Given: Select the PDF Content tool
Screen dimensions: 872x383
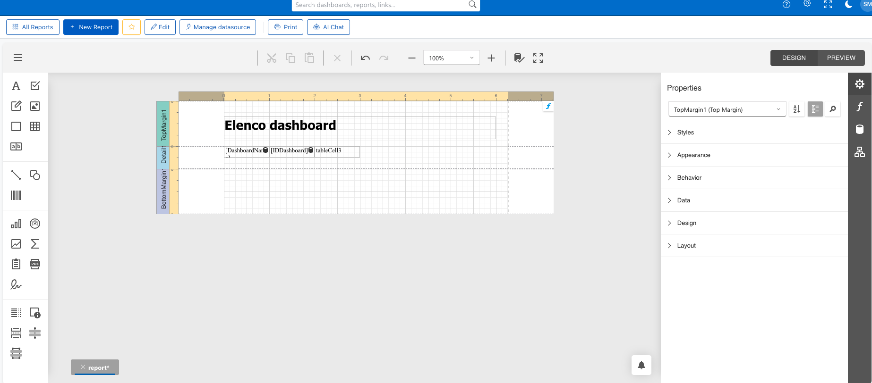Looking at the screenshot, I should (x=35, y=264).
